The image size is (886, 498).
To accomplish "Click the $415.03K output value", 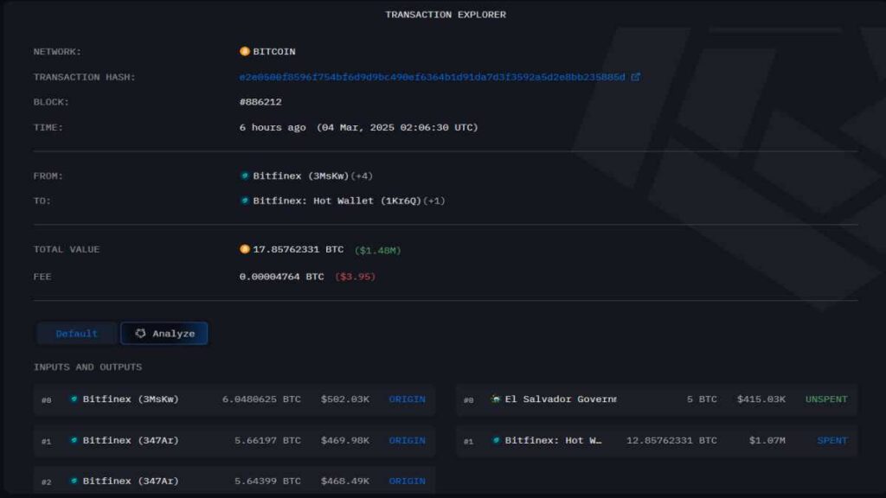I will [761, 399].
